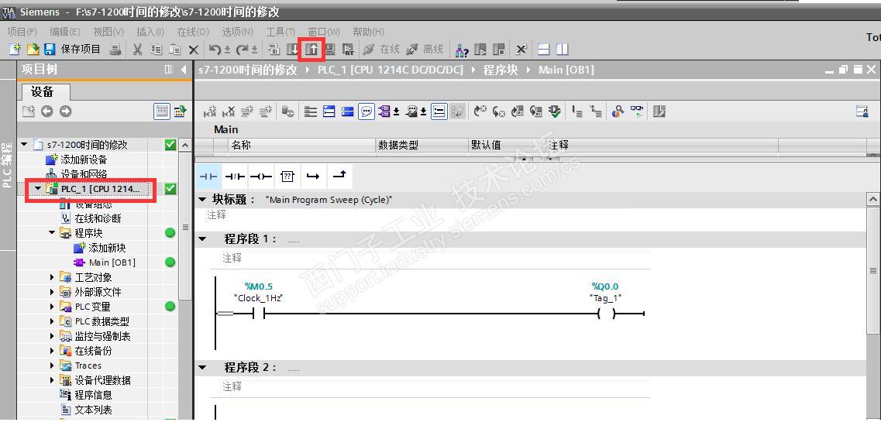Open the 项目(P) menu
Image resolution: width=881 pixels, height=446 pixels.
click(22, 32)
